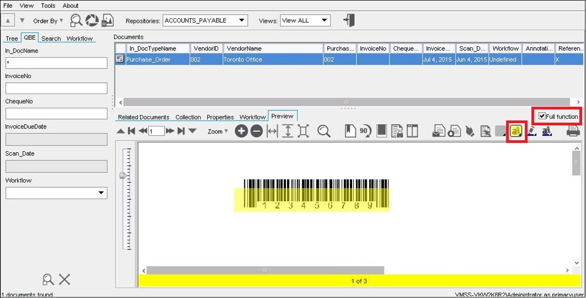586x298 pixels.
Task: Open the Repositories ACCOUNTS_PAYABLE dropdown
Action: [205, 20]
